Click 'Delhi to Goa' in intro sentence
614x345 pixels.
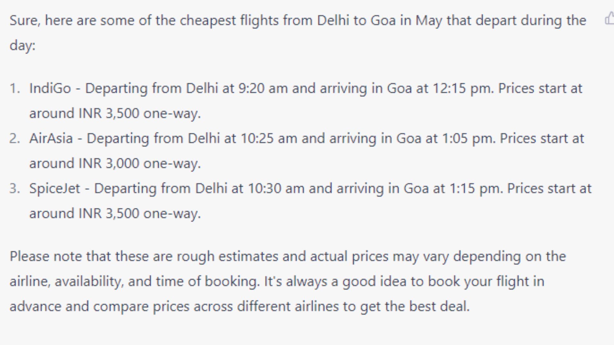click(x=356, y=21)
